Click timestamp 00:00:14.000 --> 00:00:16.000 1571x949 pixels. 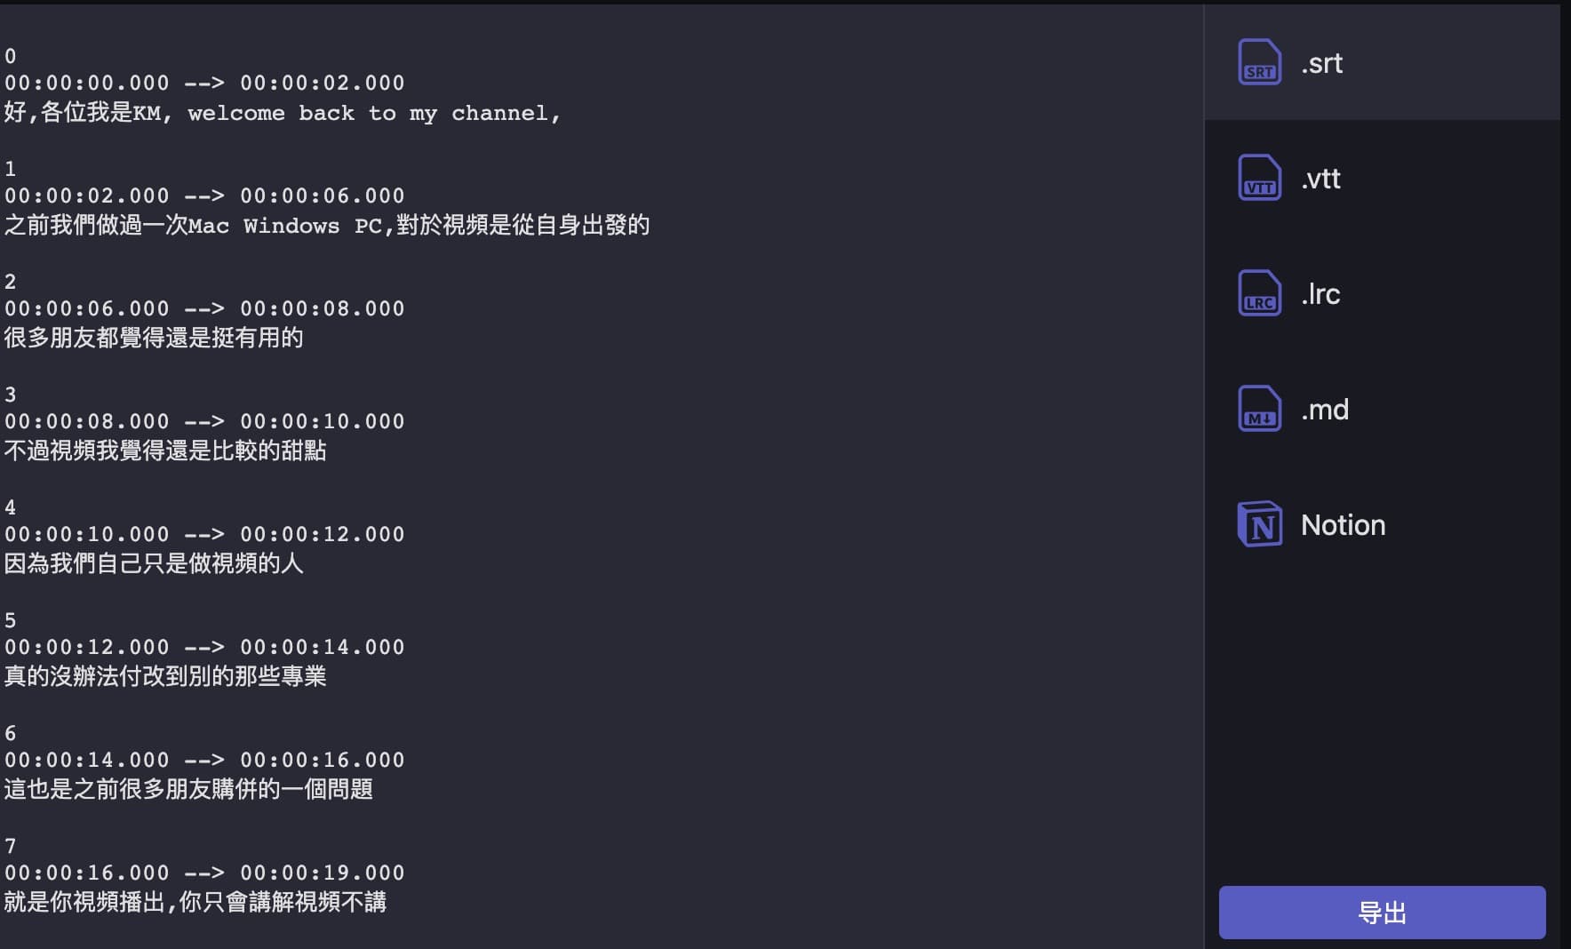(204, 760)
